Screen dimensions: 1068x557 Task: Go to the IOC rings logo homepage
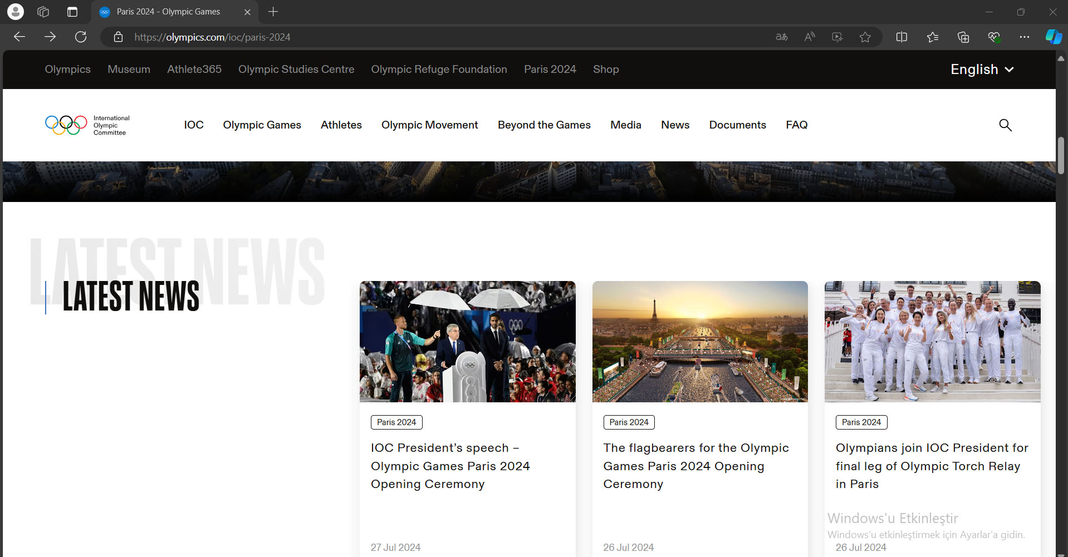[87, 125]
